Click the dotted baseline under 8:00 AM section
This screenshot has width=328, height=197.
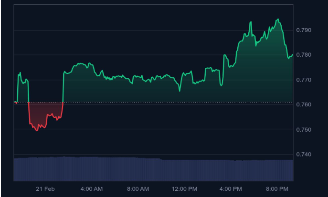[x=138, y=102]
